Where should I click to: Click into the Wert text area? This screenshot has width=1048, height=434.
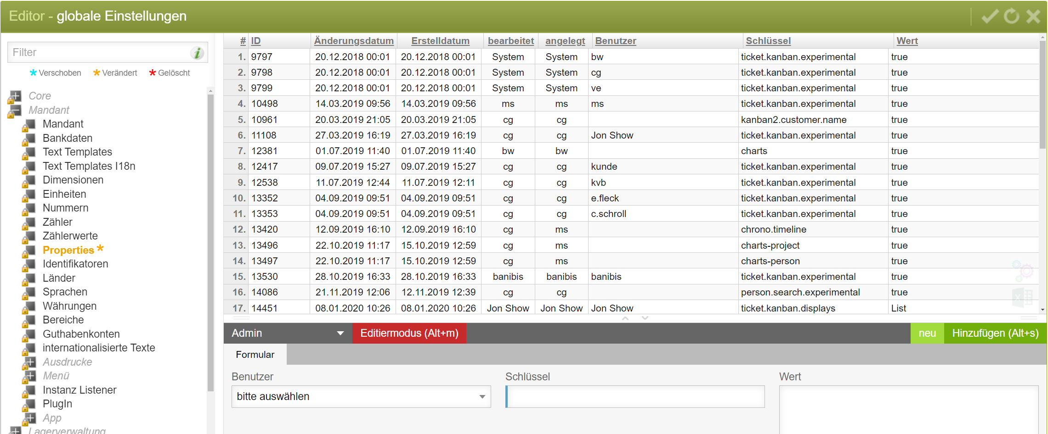click(x=909, y=410)
